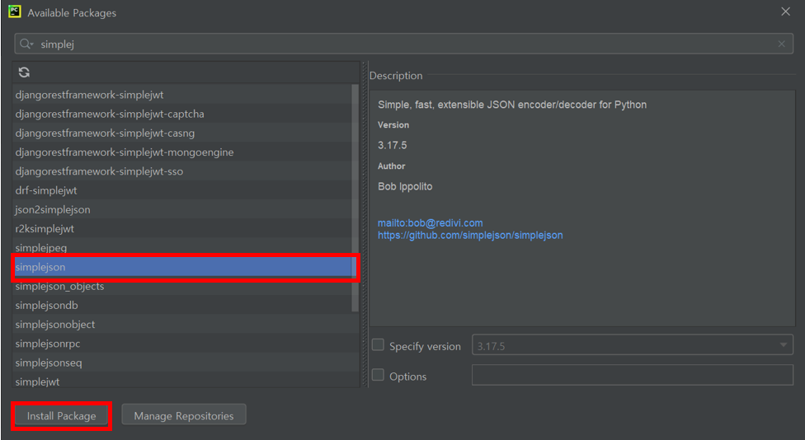Screen dimensions: 805x440
Task: Select the r2ksimplejwt package
Action: point(181,229)
